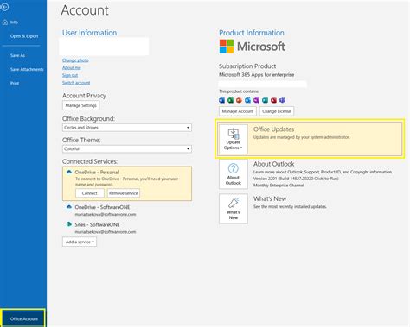Click the purple OneNote app icon
The height and width of the screenshot is (327, 410).
pos(256,100)
